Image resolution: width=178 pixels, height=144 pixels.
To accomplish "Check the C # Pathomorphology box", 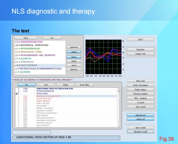I will coord(16,49).
